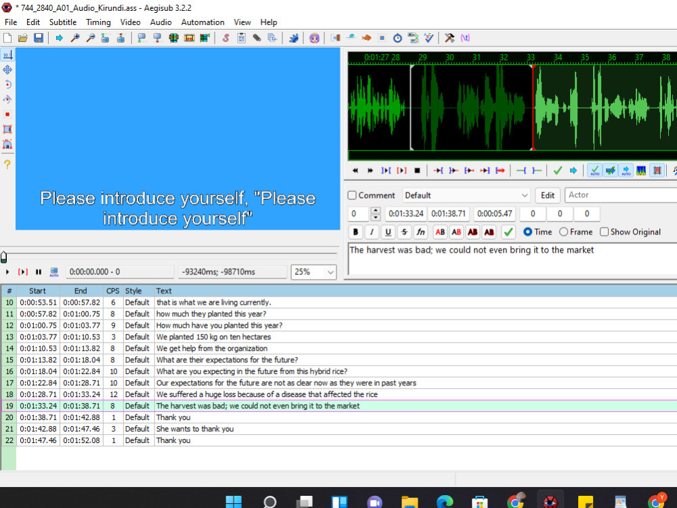
Task: Open File Explorer from the taskbar
Action: point(410,502)
